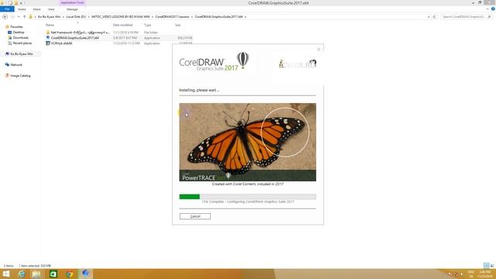This screenshot has height=279, width=496.
Task: Launch Google Chrome from taskbar
Action: (69, 274)
